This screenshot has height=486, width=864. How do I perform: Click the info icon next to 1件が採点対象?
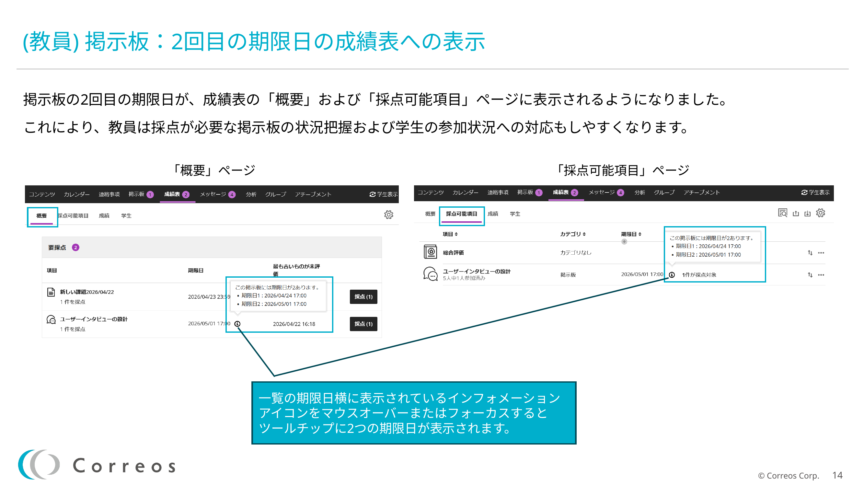672,275
